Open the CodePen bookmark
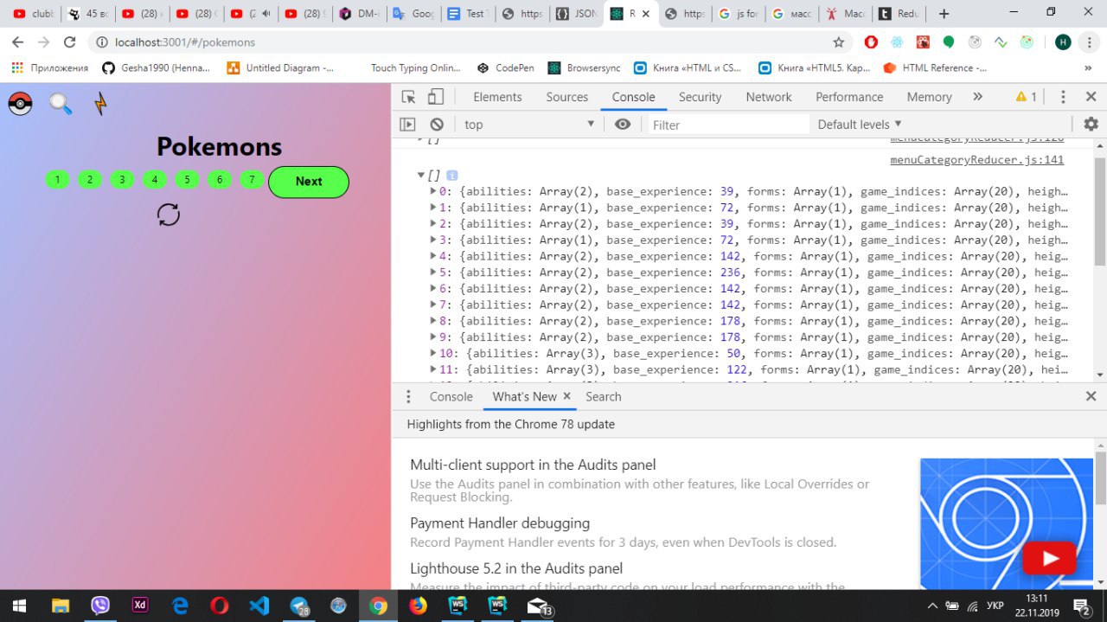Image resolution: width=1107 pixels, height=622 pixels. [507, 67]
